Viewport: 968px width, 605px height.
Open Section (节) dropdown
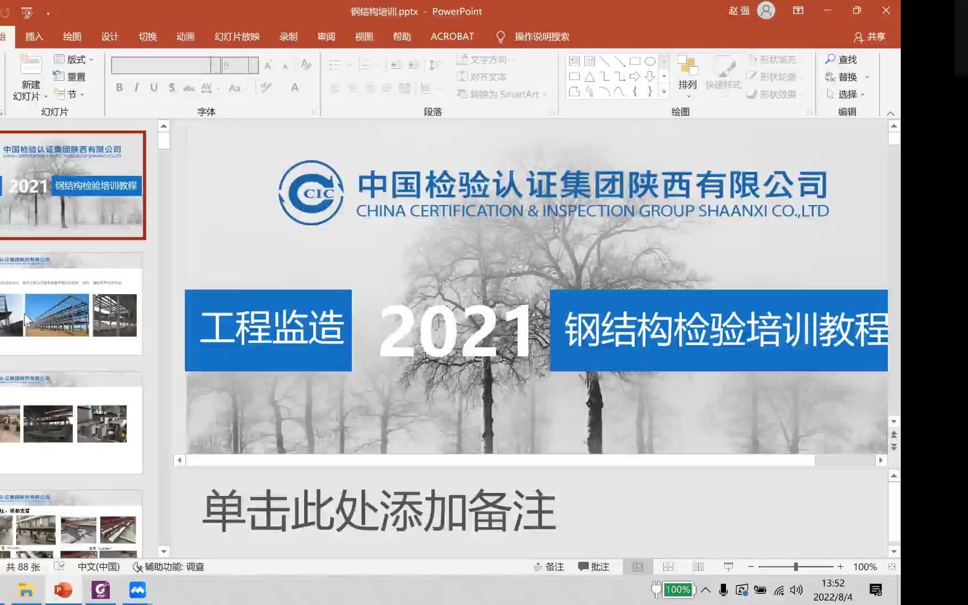click(69, 94)
